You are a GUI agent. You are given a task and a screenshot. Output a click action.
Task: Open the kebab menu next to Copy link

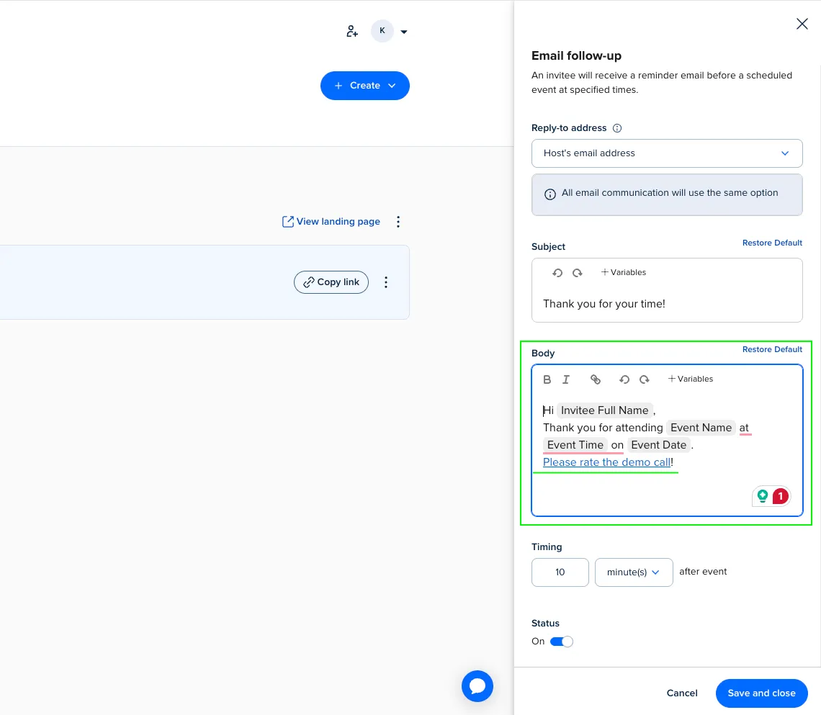tap(386, 282)
